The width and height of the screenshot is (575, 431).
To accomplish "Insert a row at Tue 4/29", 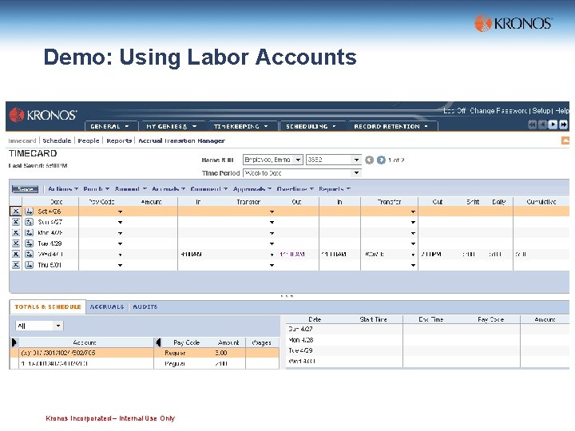I will [29, 243].
